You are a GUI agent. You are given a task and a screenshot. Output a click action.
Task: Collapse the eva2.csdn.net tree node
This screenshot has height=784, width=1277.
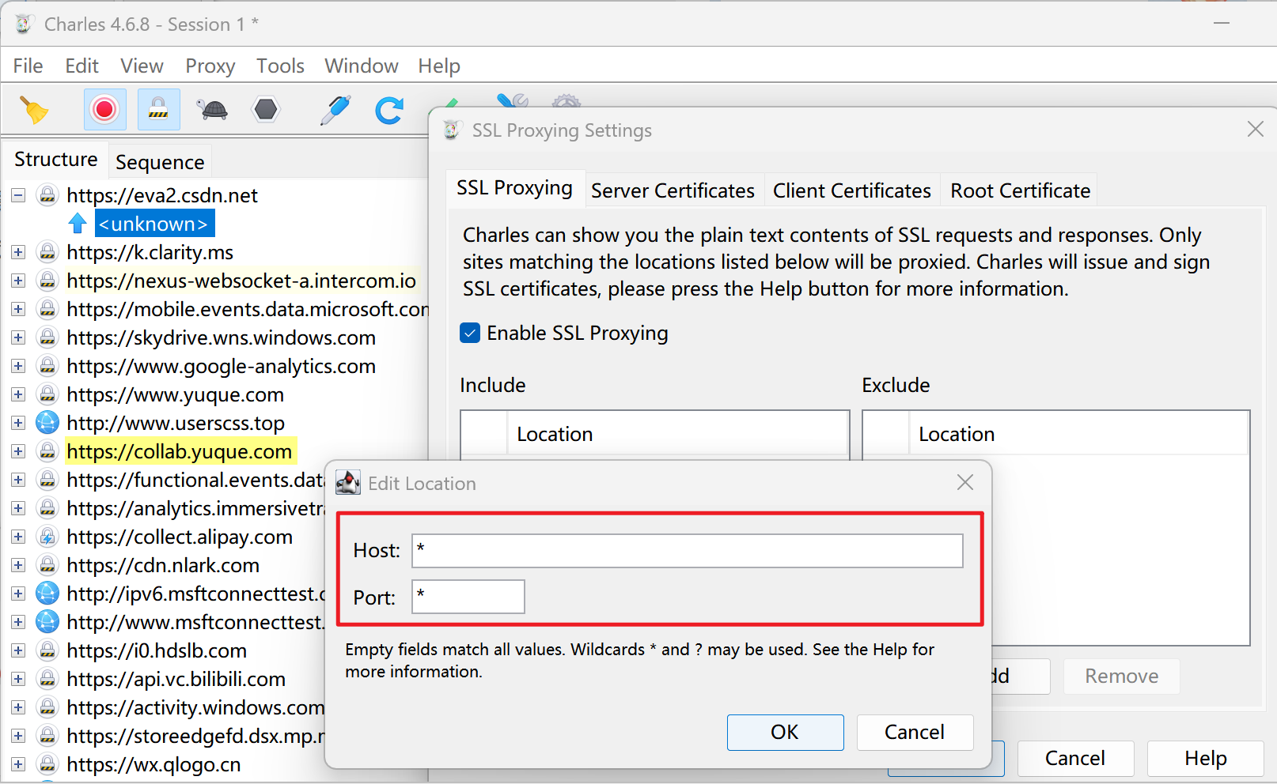click(x=18, y=195)
